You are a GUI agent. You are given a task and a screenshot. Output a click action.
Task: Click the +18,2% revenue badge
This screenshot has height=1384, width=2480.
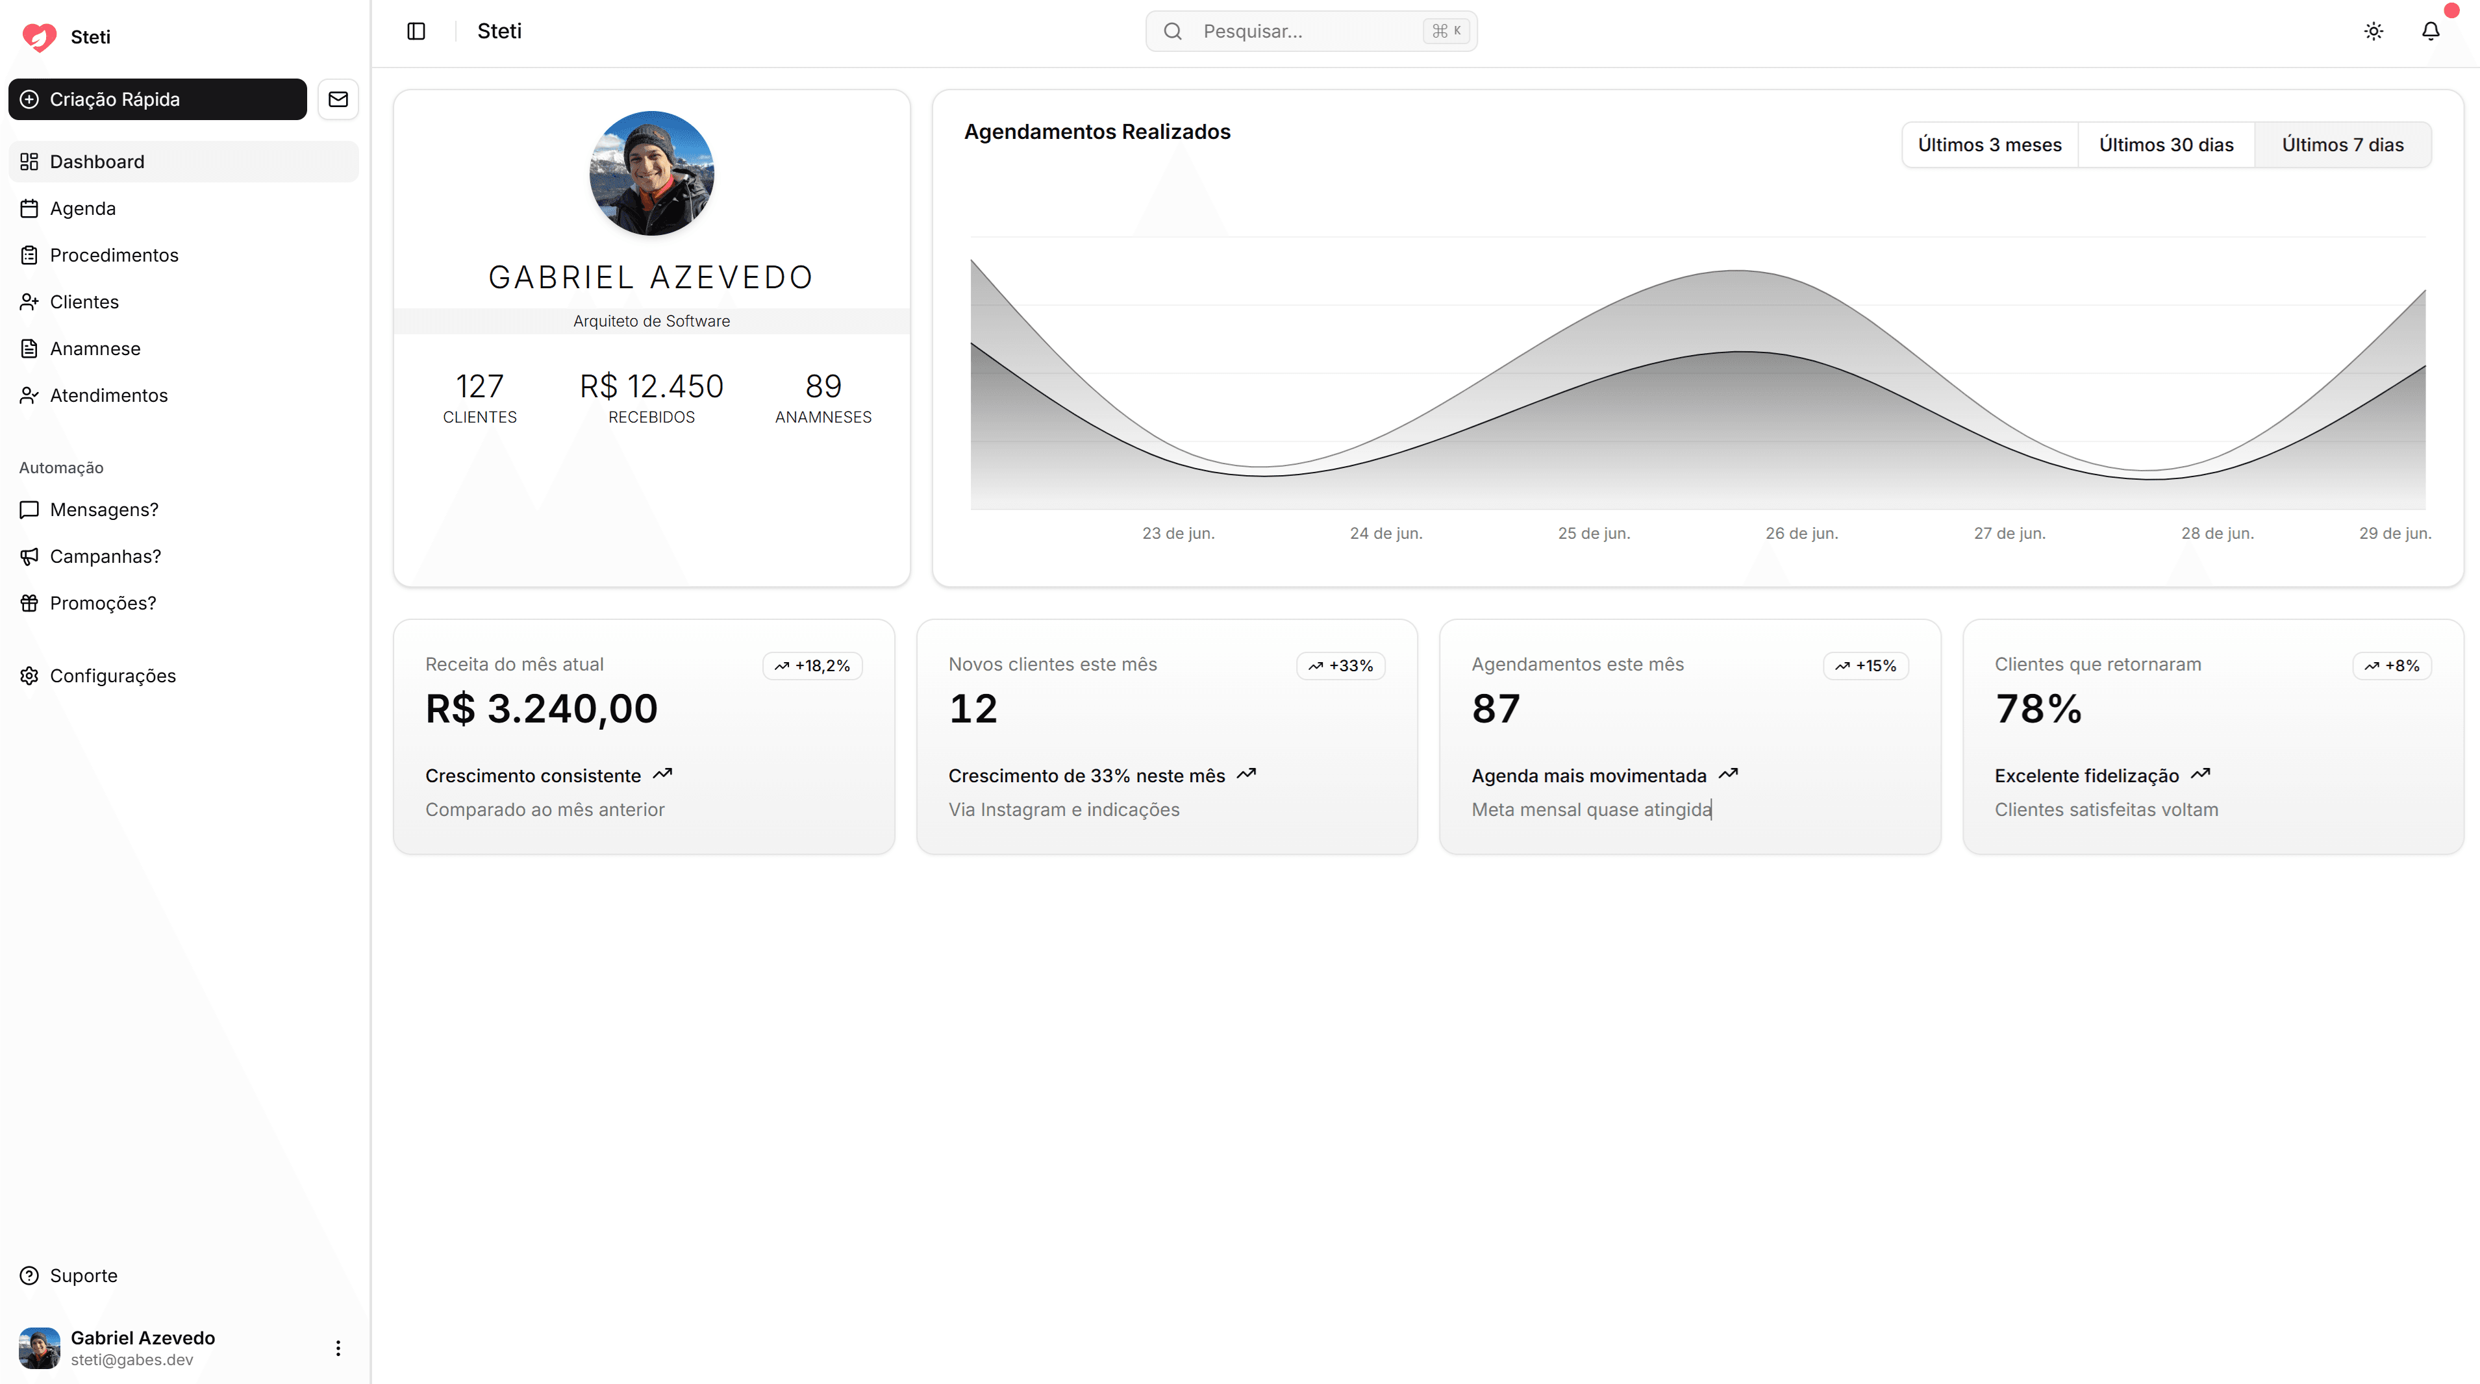pyautogui.click(x=812, y=665)
